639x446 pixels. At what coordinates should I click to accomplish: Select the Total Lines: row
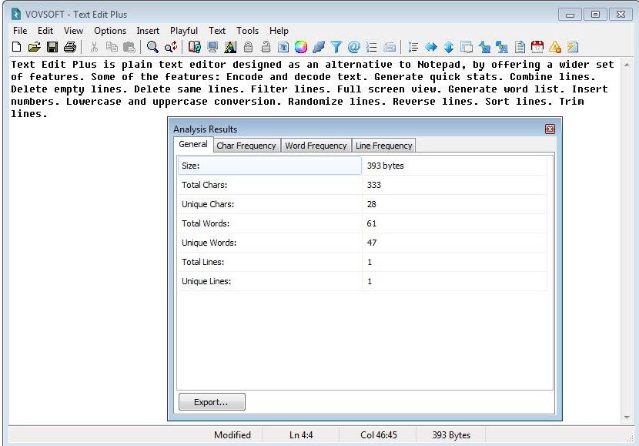click(363, 262)
